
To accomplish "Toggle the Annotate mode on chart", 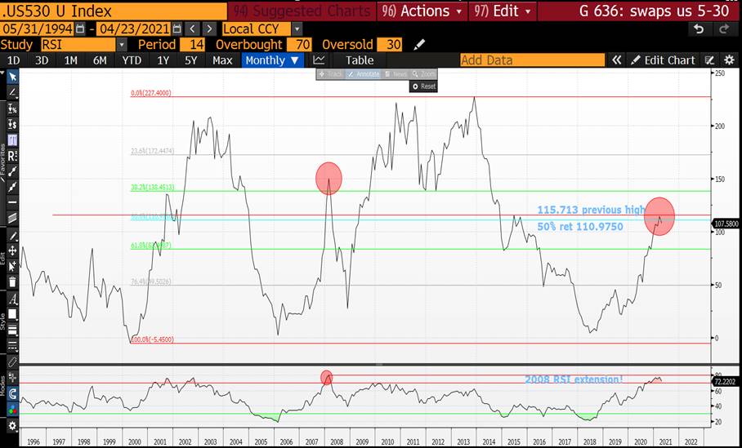I will point(363,74).
